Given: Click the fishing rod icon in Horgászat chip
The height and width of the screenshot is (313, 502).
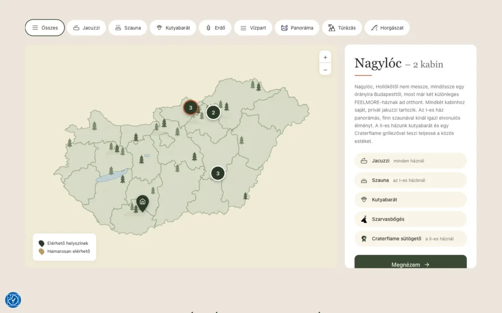Looking at the screenshot, I should [x=374, y=28].
